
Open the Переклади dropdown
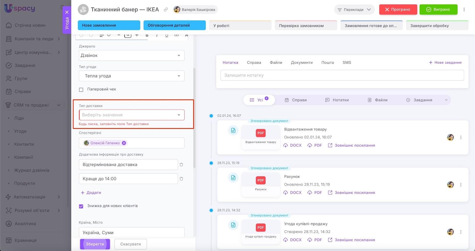354,9
